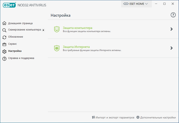
Task: Click Импорт и экспорт параметров
Action: (x=113, y=117)
